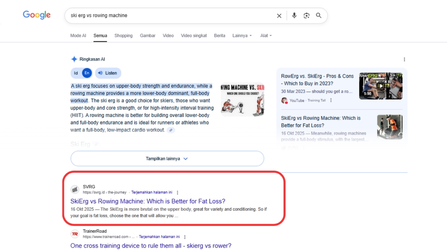The height and width of the screenshot is (251, 447).
Task: Play the RowErg vs. SkiErg video thumbnail
Action: [x=380, y=86]
